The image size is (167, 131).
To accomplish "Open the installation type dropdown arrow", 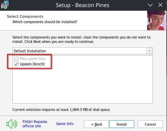I will [x=149, y=51].
